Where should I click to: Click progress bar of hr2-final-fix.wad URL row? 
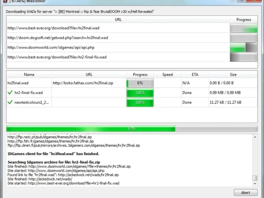(x=244, y=57)
